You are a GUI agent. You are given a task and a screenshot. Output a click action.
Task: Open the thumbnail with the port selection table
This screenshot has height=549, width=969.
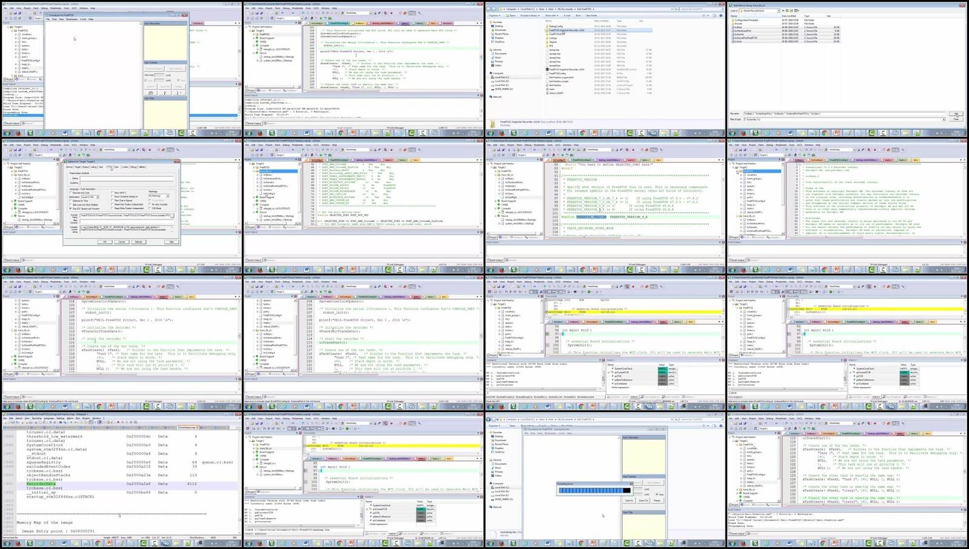click(x=363, y=206)
